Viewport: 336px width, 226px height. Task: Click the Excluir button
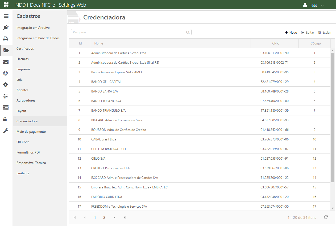coord(325,33)
